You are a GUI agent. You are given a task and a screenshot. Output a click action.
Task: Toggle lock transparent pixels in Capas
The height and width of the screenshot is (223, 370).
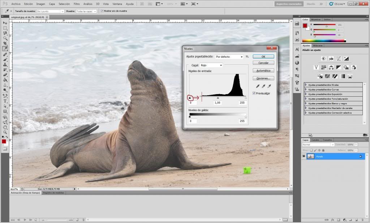311,150
